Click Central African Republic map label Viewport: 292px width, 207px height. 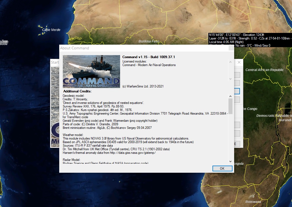tap(264, 70)
